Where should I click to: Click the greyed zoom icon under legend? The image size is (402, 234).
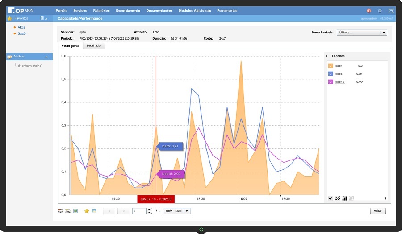[352, 198]
